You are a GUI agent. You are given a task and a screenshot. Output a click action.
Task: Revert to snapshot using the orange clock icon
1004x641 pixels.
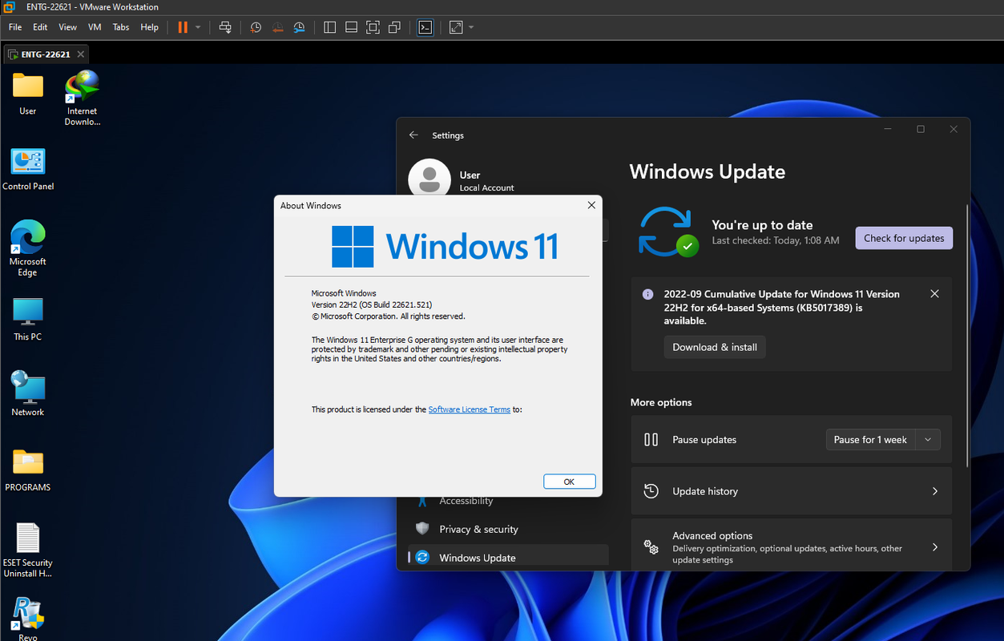click(x=277, y=27)
